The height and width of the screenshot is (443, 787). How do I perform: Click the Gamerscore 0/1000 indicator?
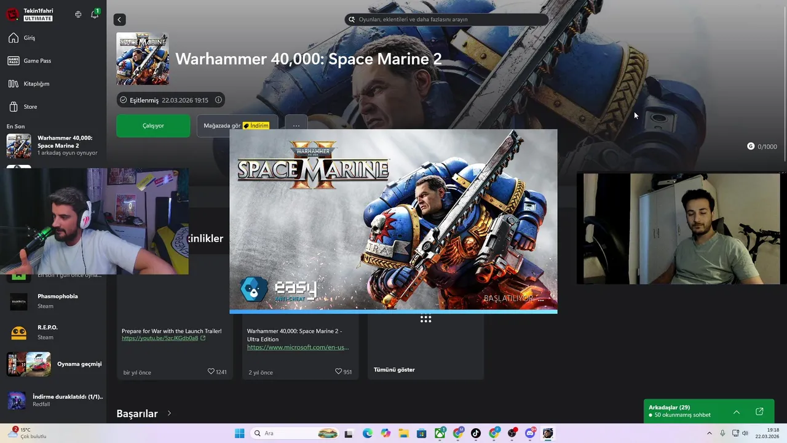point(762,146)
